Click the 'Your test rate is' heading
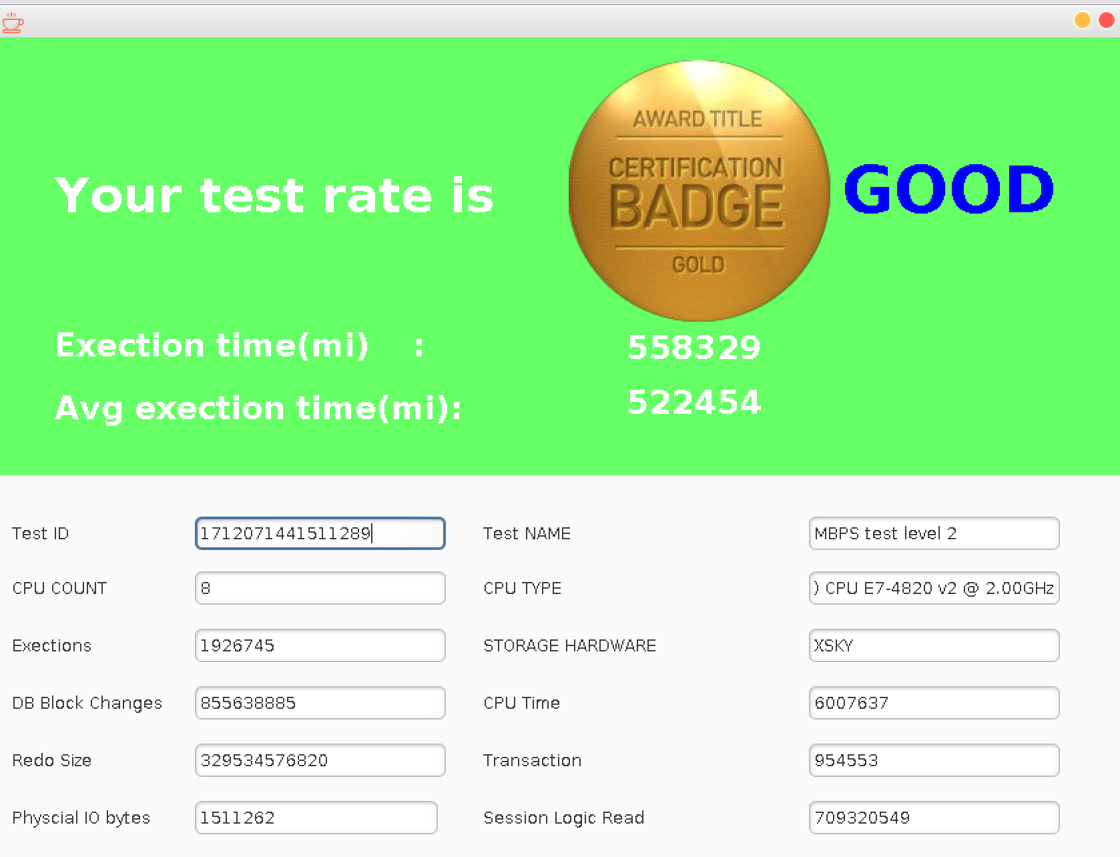1120x857 pixels. [x=274, y=196]
